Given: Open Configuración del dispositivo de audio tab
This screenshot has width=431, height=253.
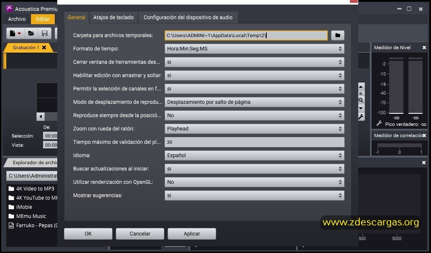Looking at the screenshot, I should [188, 17].
